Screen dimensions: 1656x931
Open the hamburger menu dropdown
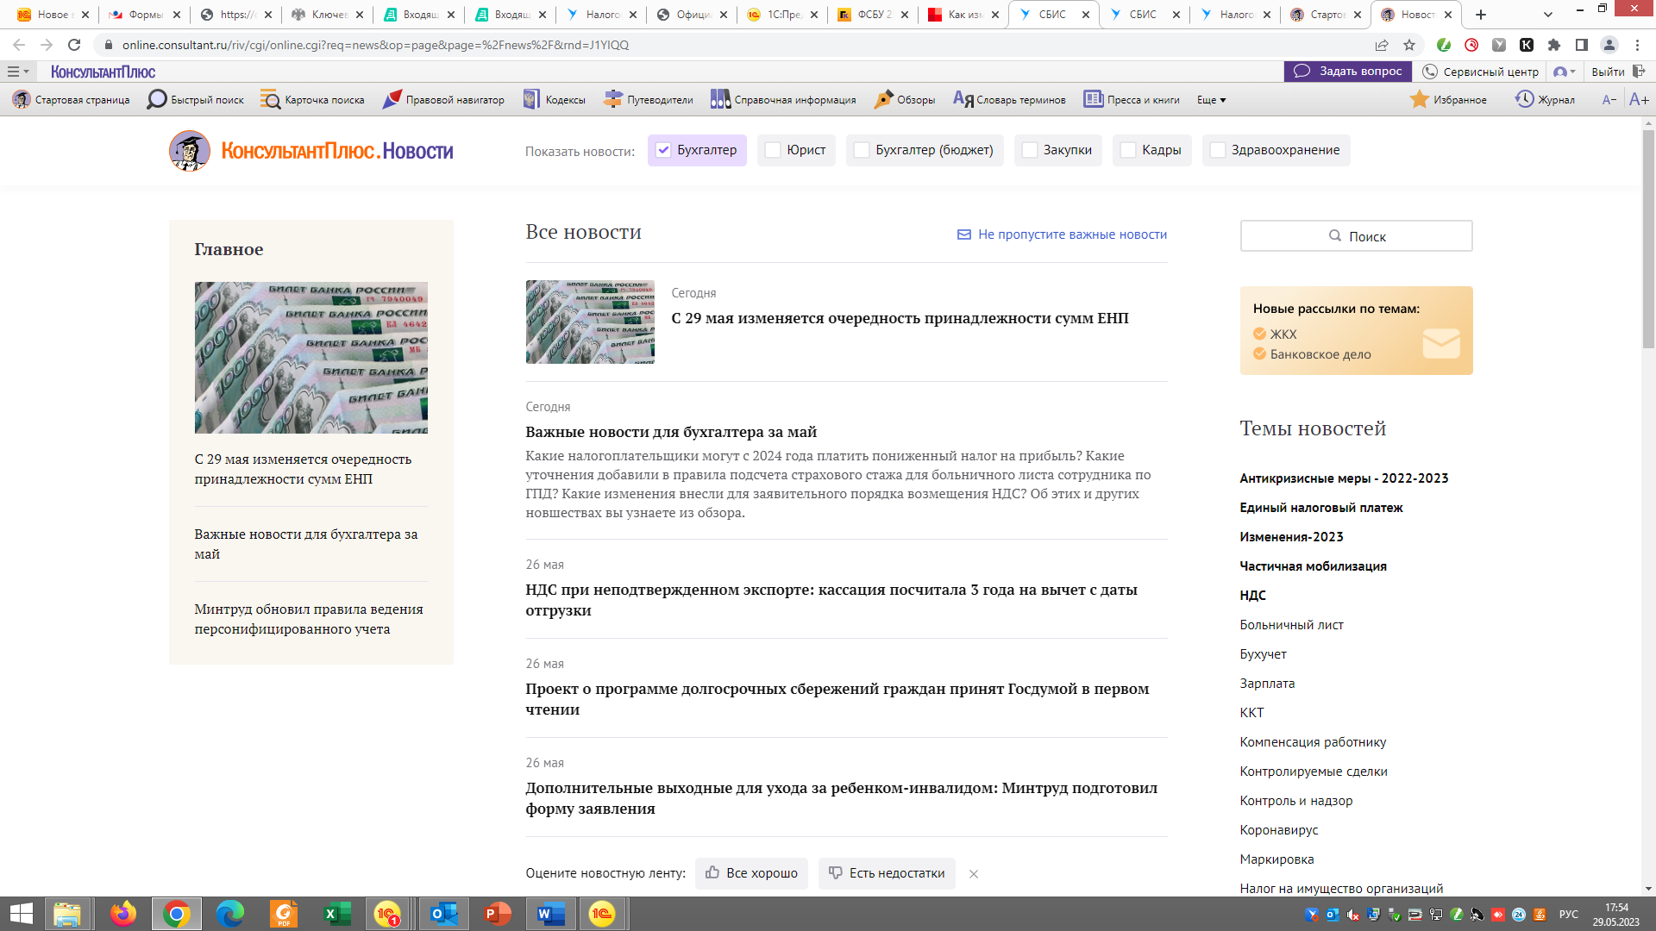pyautogui.click(x=17, y=72)
